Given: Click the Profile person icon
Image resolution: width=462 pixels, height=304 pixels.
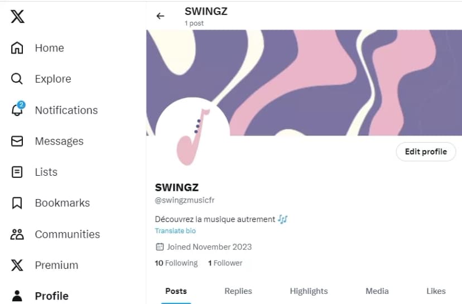Looking at the screenshot, I should [17, 296].
